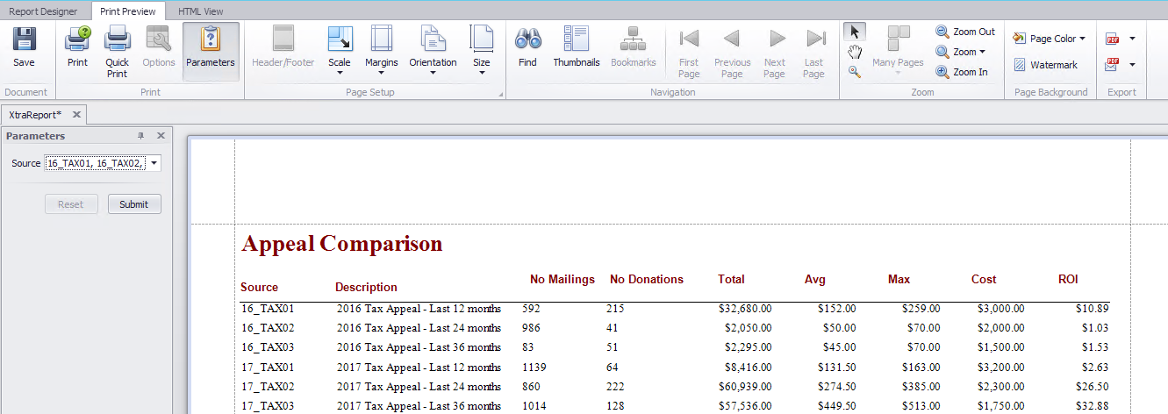Open the Export PDF dropdown arrow
The height and width of the screenshot is (414, 1168).
pos(1132,39)
